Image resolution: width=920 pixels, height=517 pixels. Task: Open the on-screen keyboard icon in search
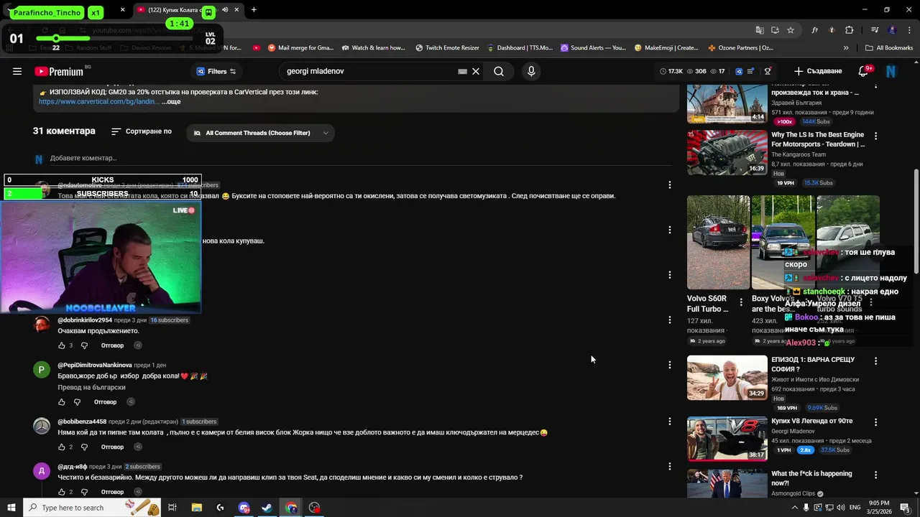[463, 71]
